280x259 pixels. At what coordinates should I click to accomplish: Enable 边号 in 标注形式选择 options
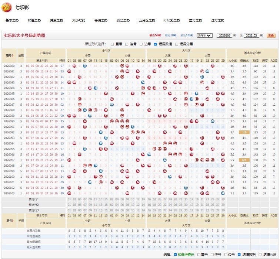(141, 44)
